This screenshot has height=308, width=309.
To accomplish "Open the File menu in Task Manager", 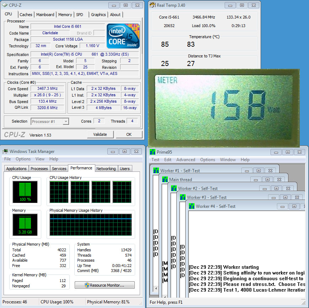I will click(7, 159).
